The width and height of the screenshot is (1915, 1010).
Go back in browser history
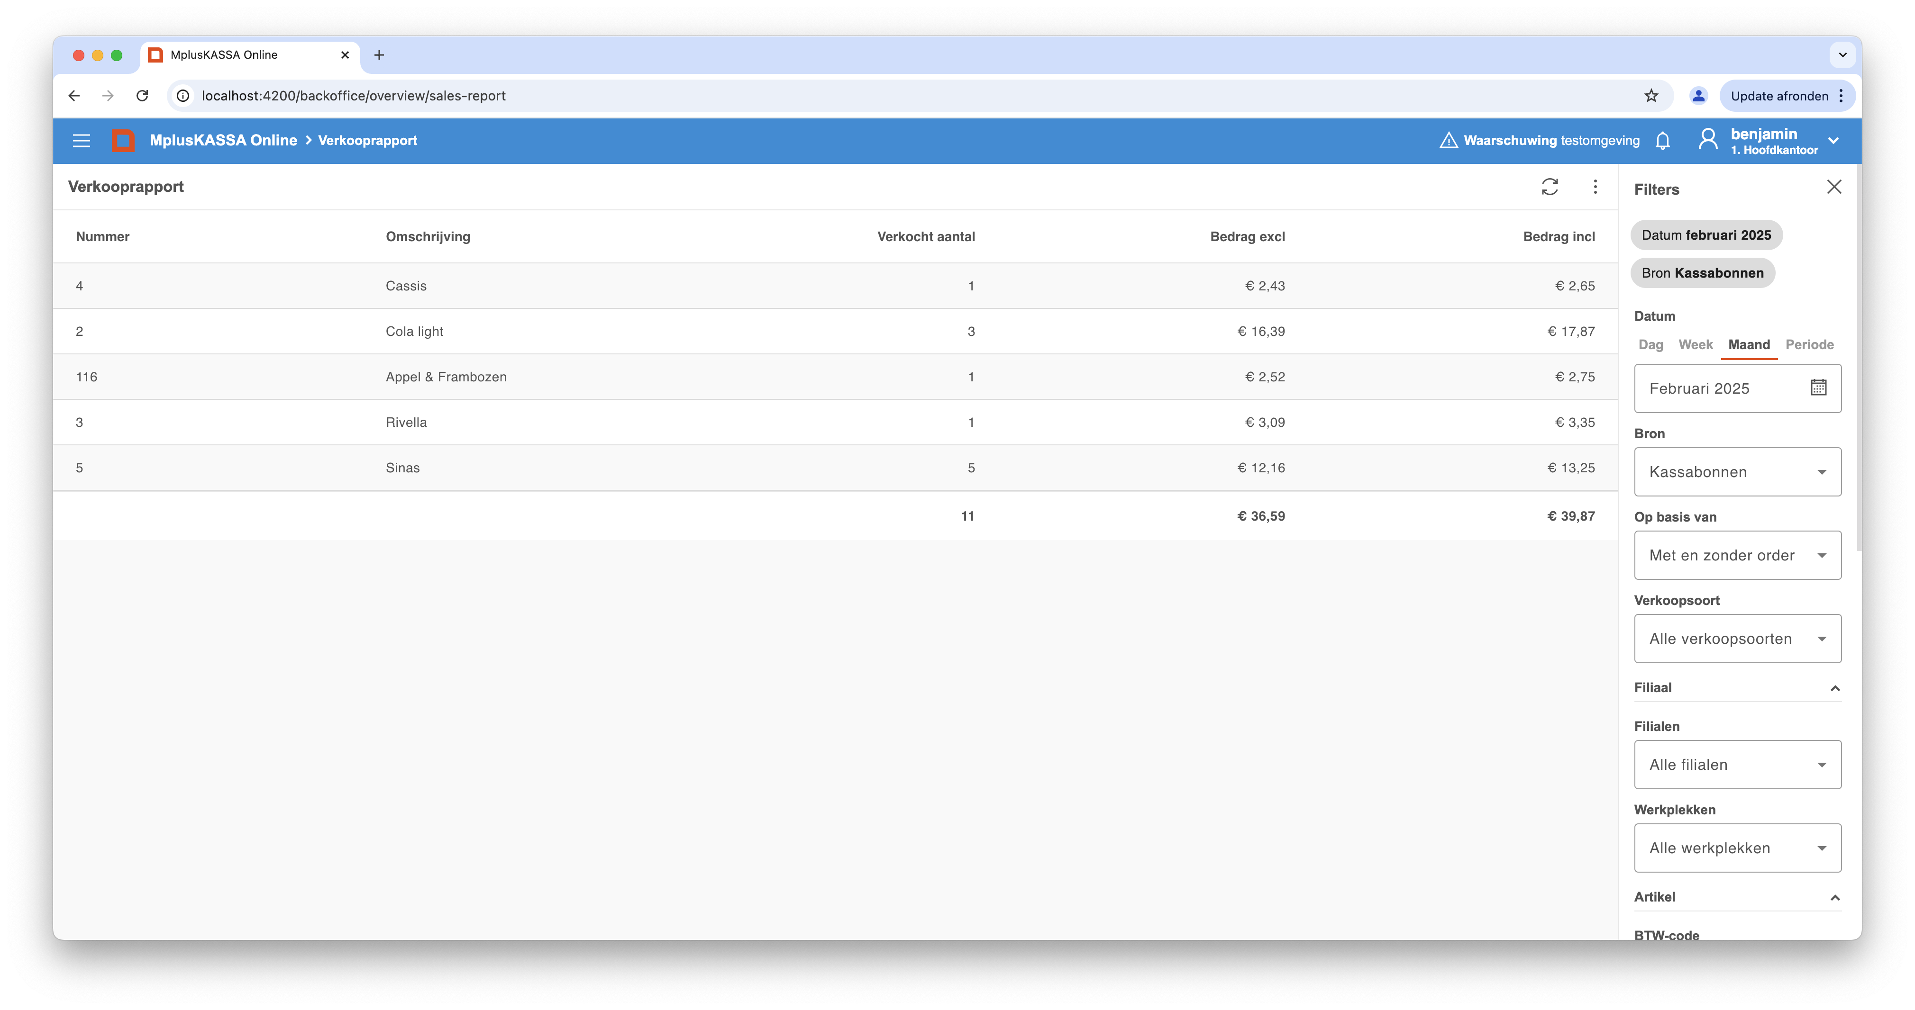click(x=74, y=95)
